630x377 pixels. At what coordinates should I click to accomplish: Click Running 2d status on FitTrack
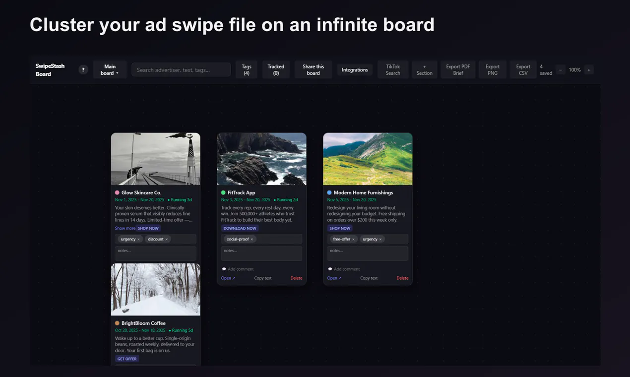(286, 200)
